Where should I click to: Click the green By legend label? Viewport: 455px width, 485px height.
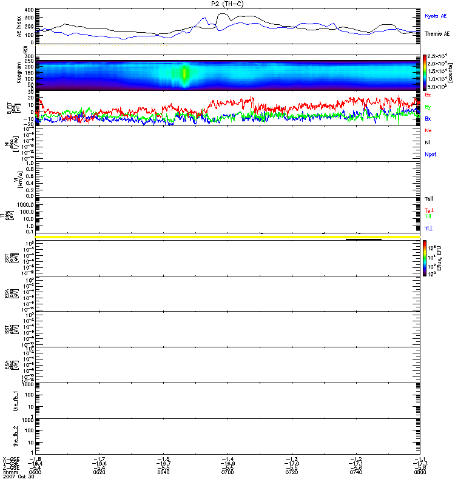[428, 107]
